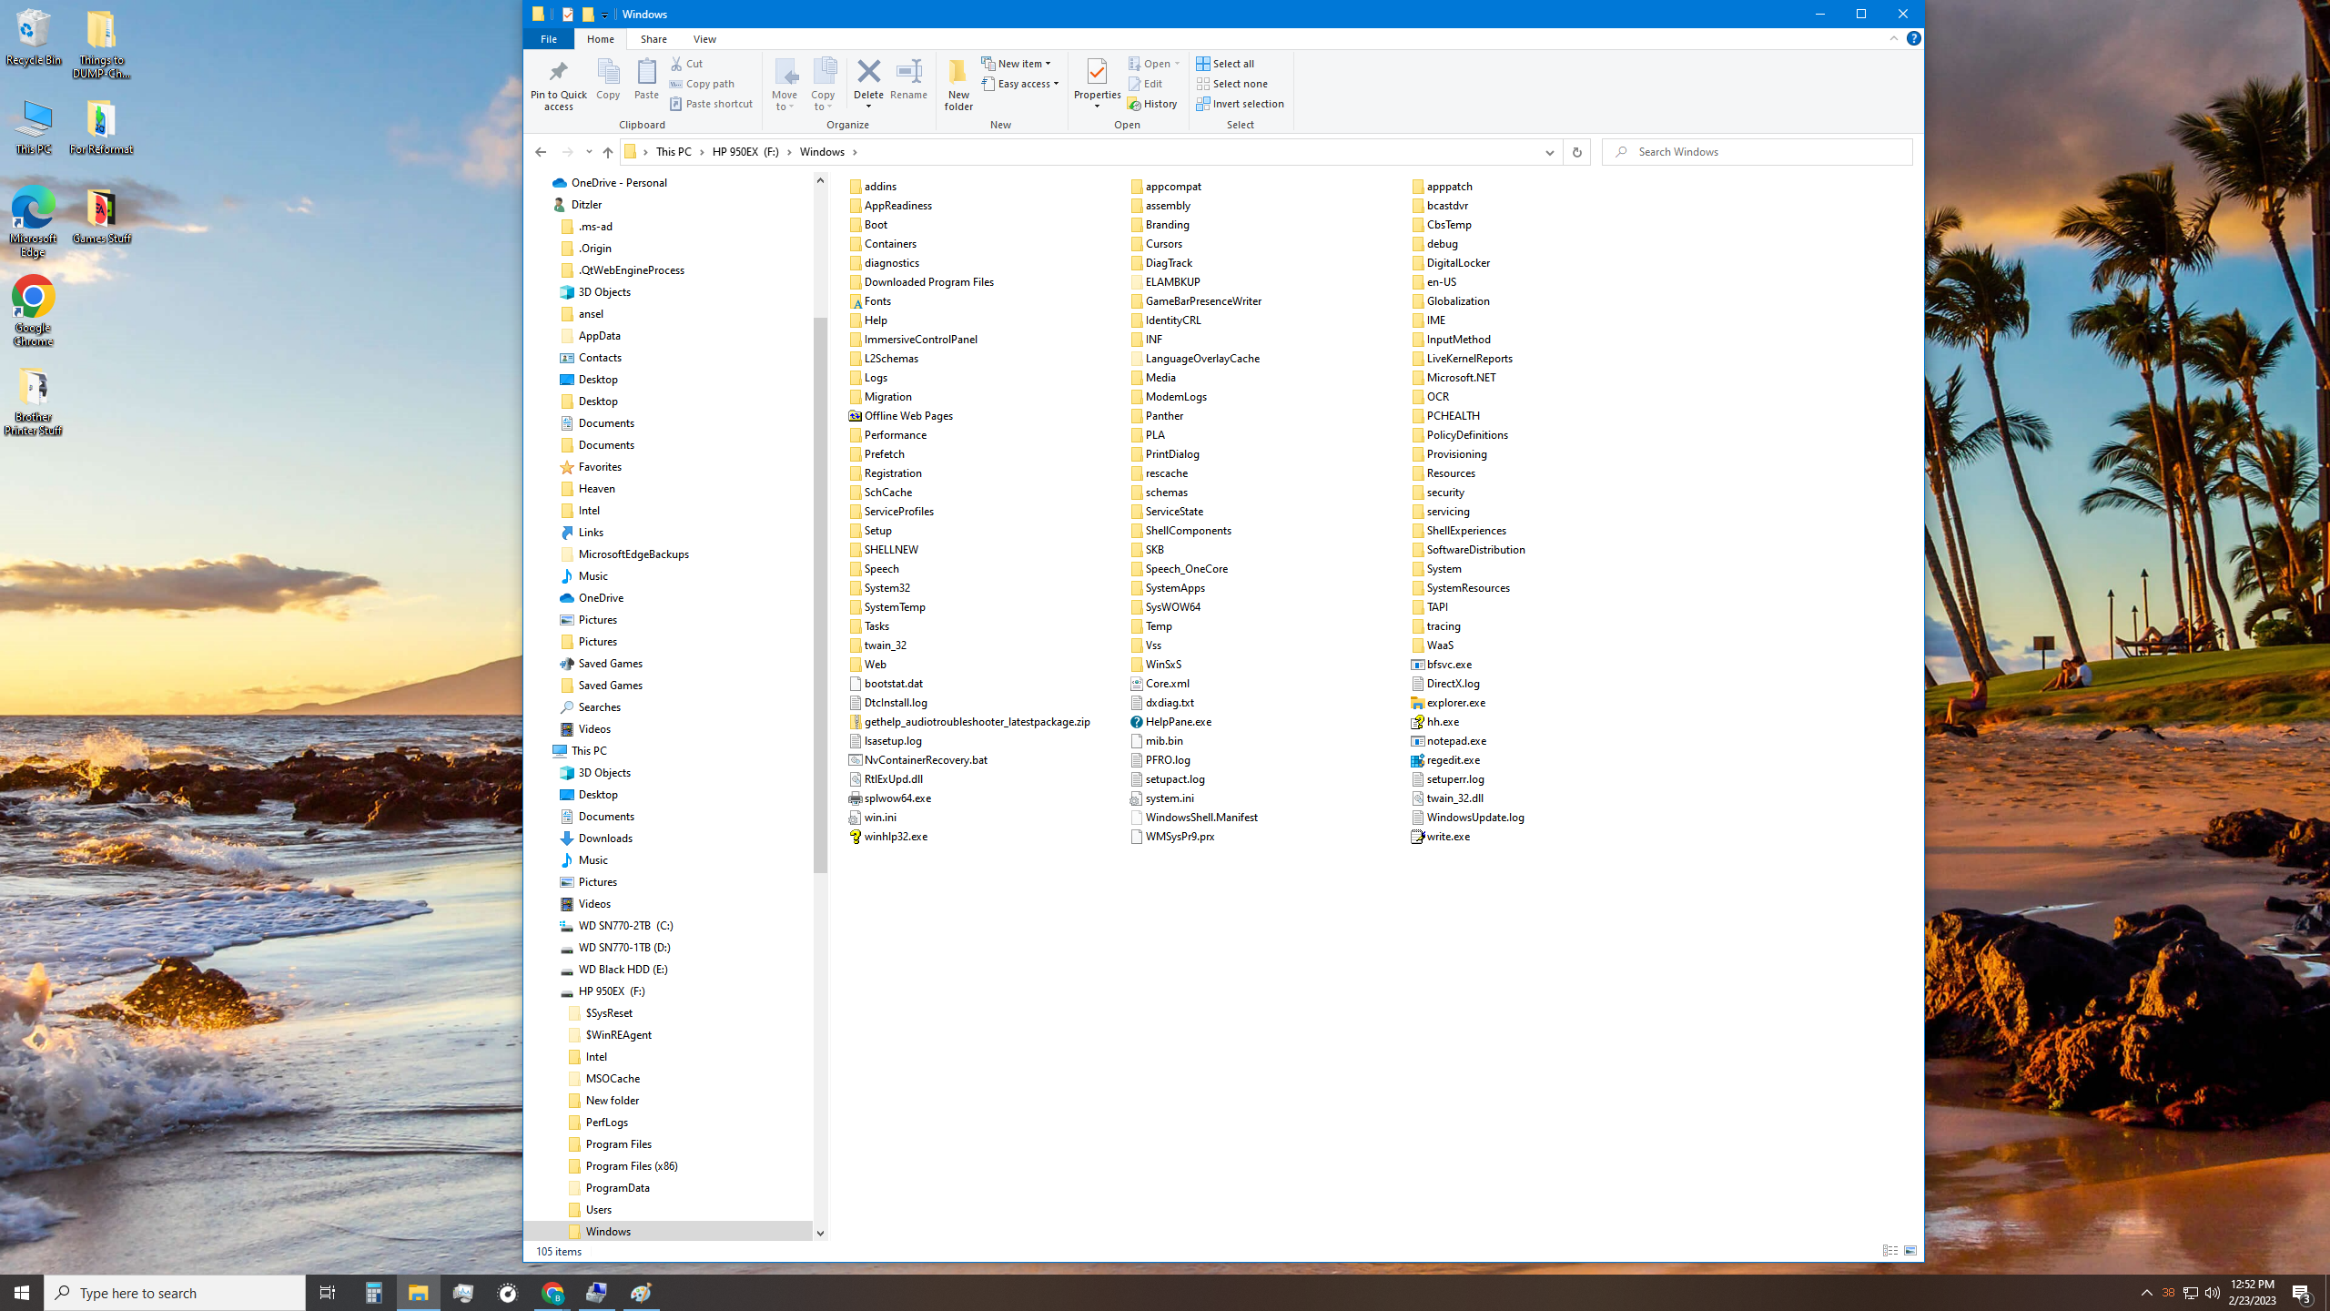Select the Home ribbon tab

pos(600,39)
